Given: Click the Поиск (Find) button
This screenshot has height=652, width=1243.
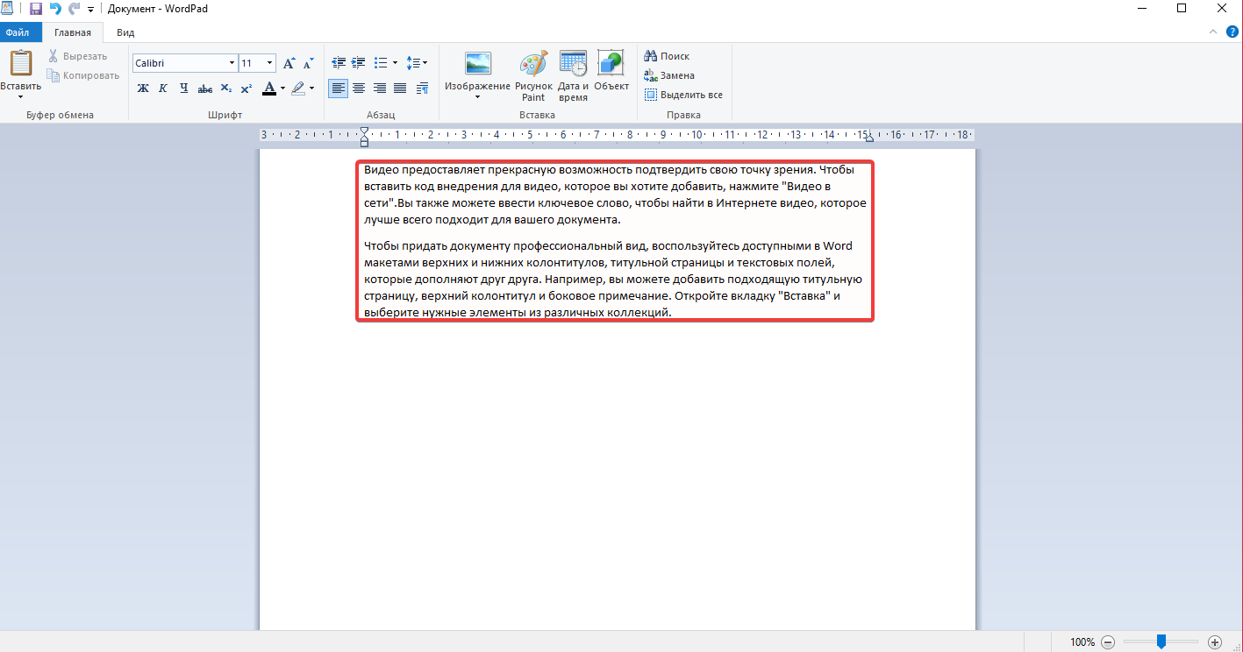Looking at the screenshot, I should coord(667,56).
